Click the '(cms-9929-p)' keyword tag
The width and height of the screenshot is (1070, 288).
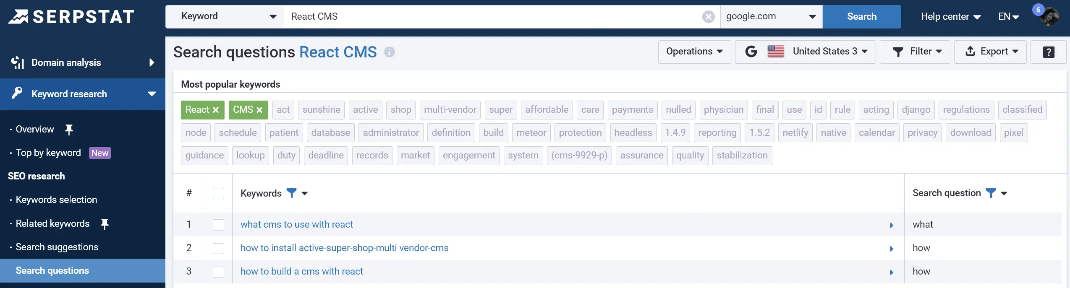pyautogui.click(x=579, y=156)
